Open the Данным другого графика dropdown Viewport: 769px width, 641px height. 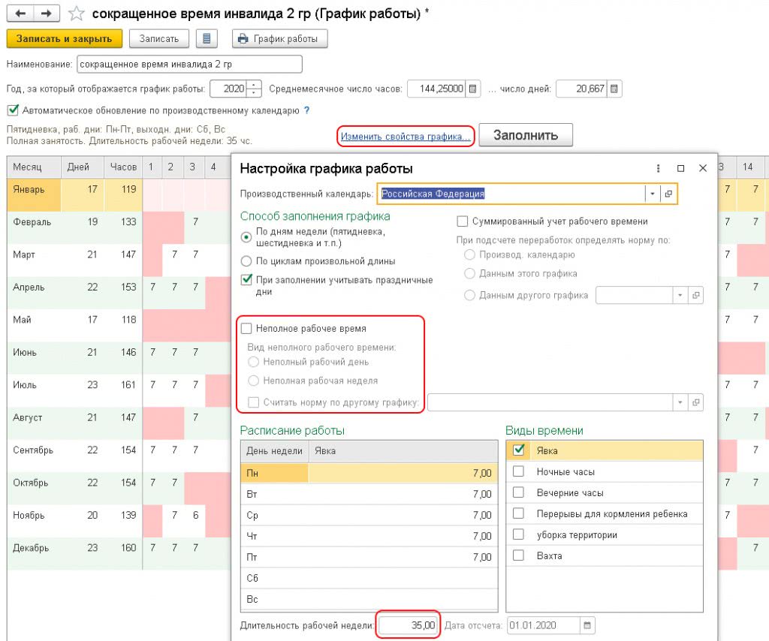pos(680,295)
